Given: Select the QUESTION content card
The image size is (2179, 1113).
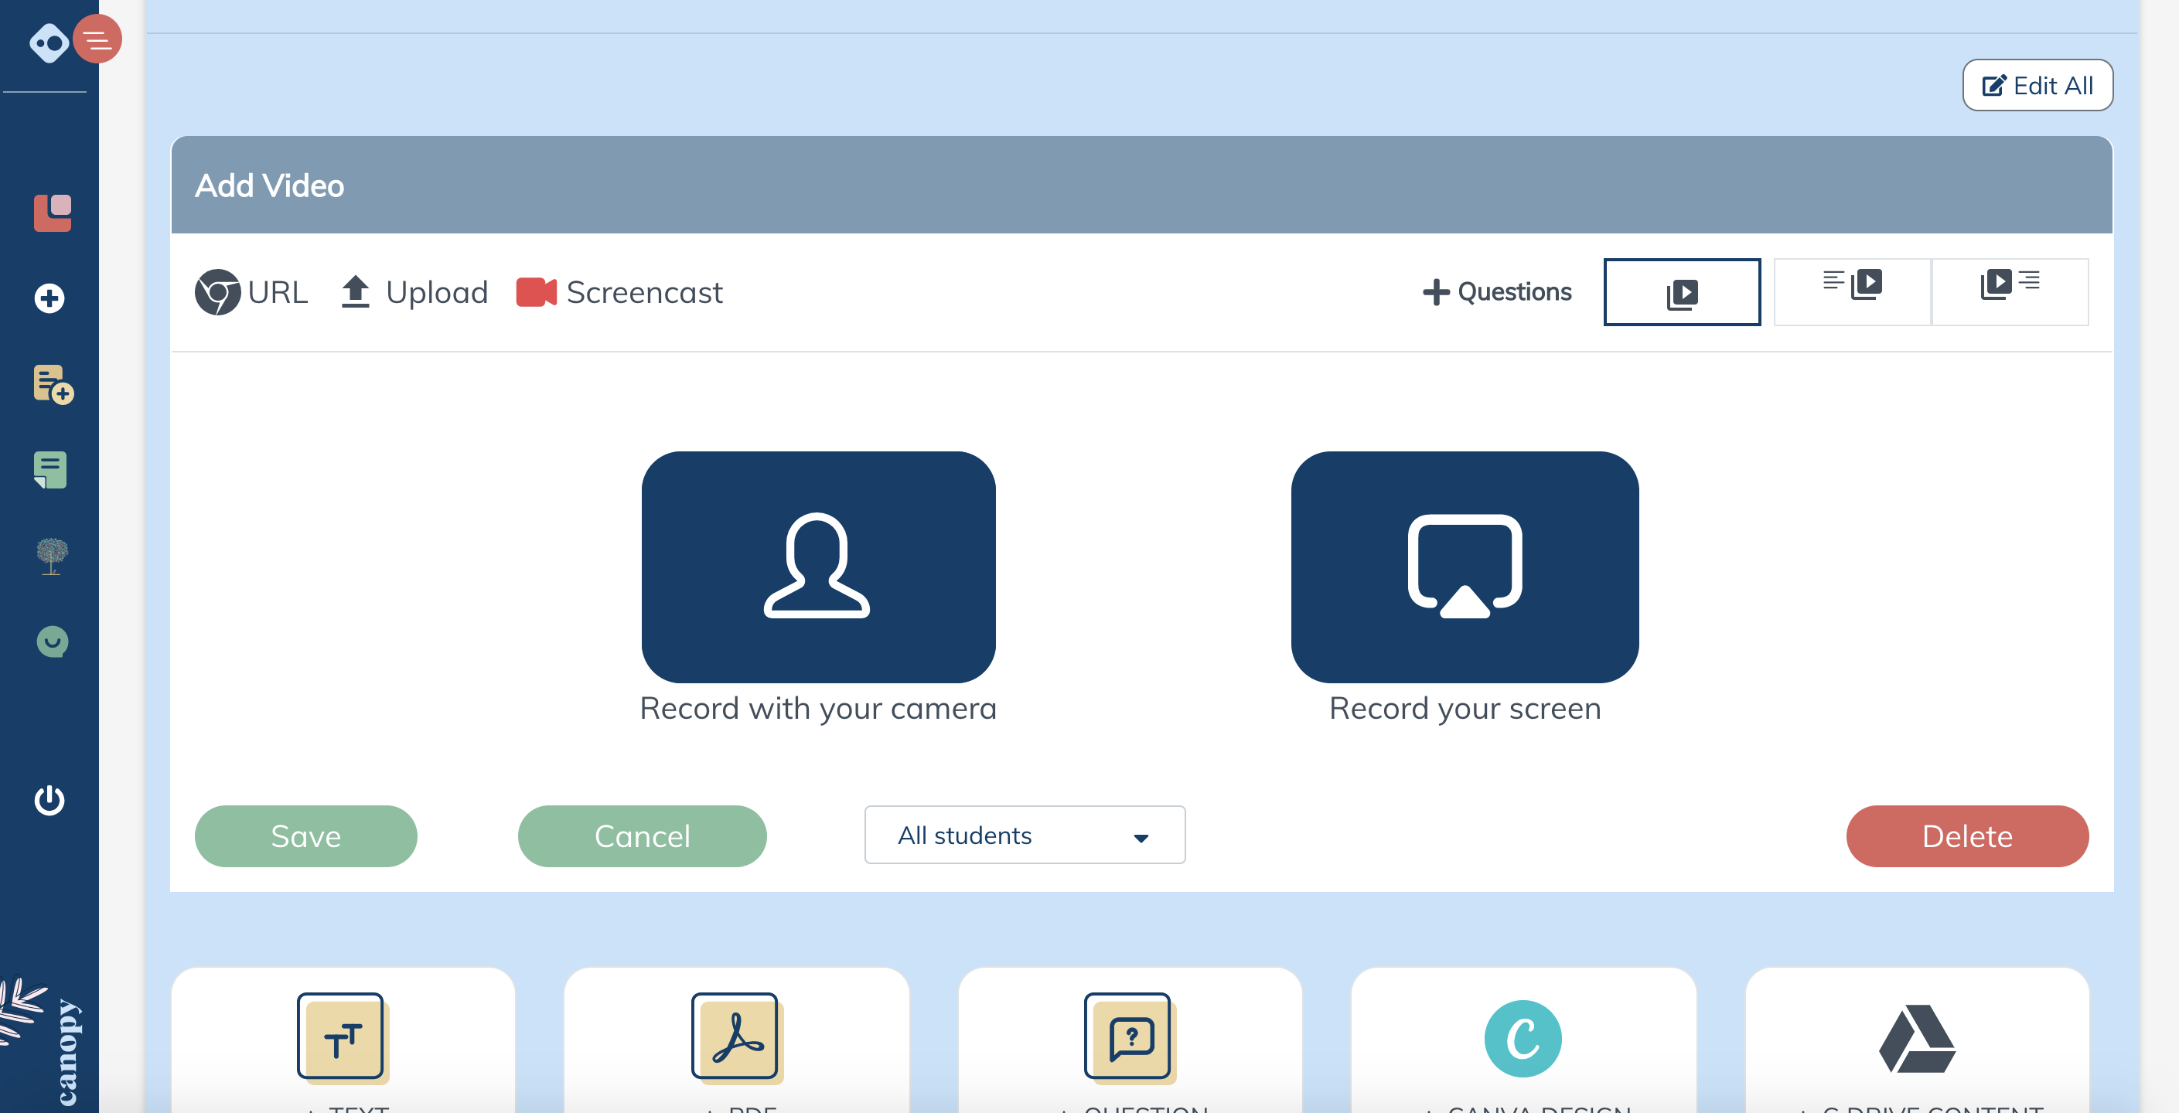Looking at the screenshot, I should 1130,1040.
